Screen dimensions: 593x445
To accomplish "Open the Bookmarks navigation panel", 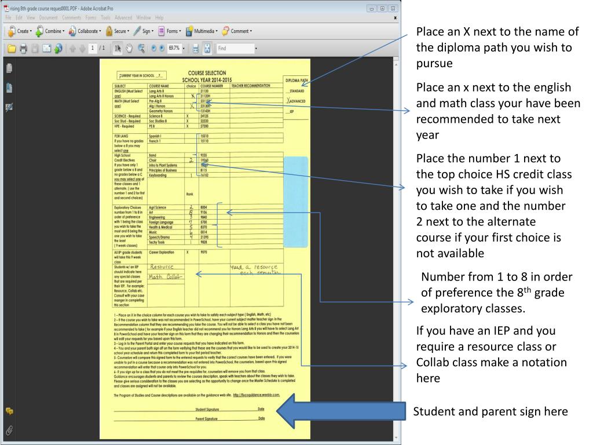I will coord(9,88).
